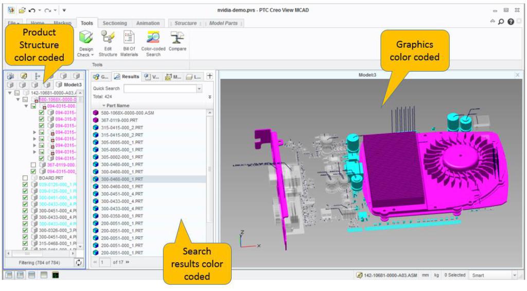Click the refresh icon beside Filtering status
Viewport: 527px width, 291px height.
click(78, 263)
